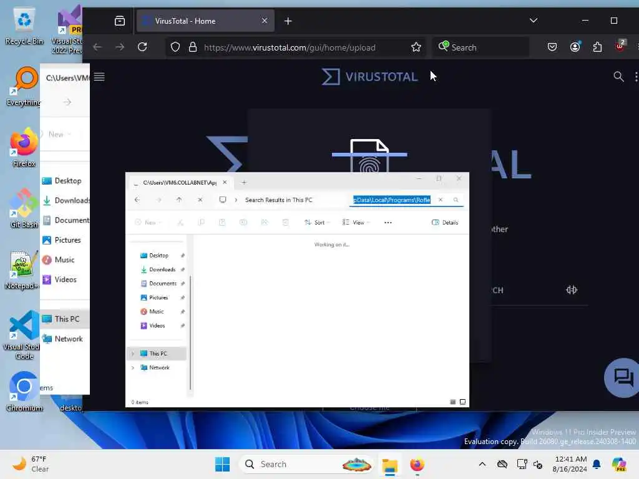
Task: Open a new Firefox tab
Action: tap(288, 21)
